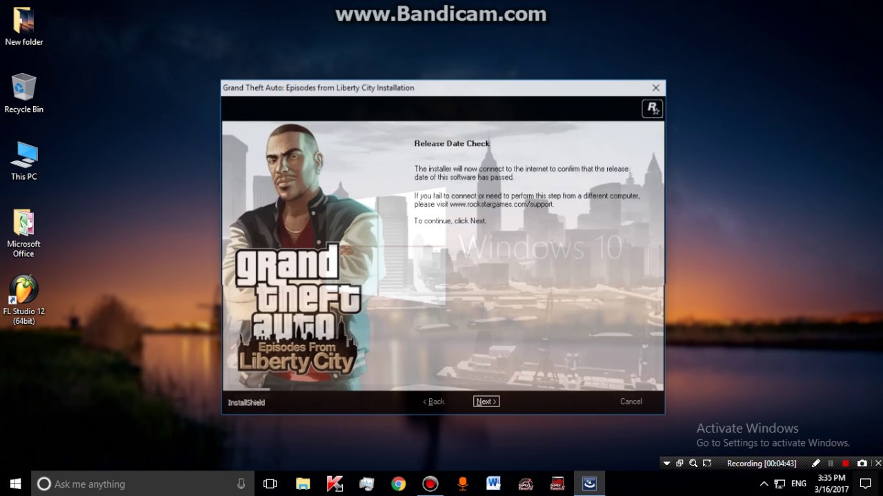Click the Ask me anything search box

point(143,484)
